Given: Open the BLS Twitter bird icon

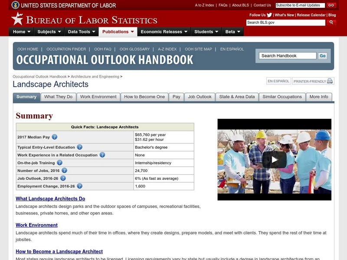Looking at the screenshot, I should click(269, 15).
